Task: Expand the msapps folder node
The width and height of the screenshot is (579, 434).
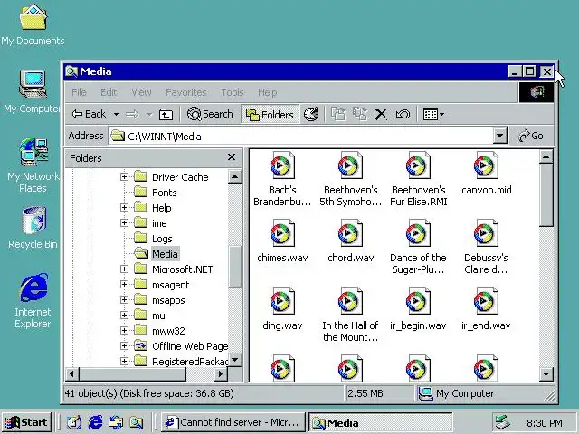Action: tap(124, 300)
